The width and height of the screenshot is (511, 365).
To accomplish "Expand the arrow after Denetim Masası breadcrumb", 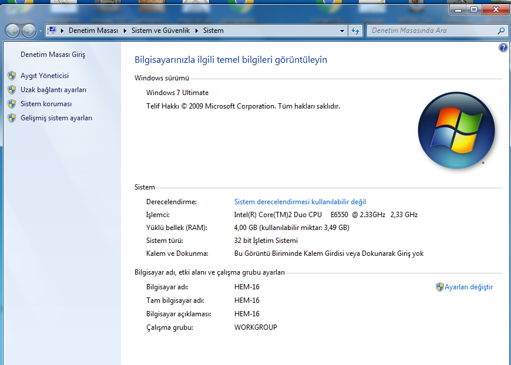I will pyautogui.click(x=125, y=31).
